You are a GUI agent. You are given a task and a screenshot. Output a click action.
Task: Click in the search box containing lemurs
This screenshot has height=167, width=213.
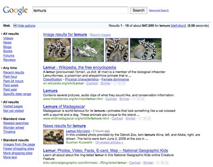click(x=80, y=10)
